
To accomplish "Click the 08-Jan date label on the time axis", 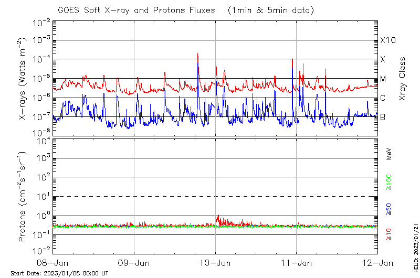I will click(x=52, y=262).
